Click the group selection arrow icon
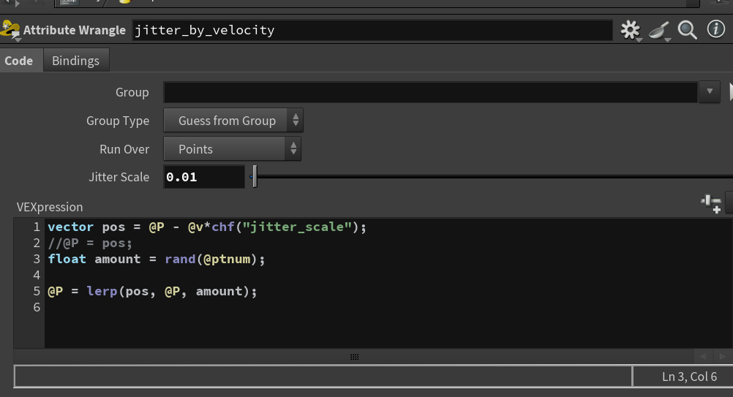This screenshot has width=733, height=397. [x=731, y=91]
